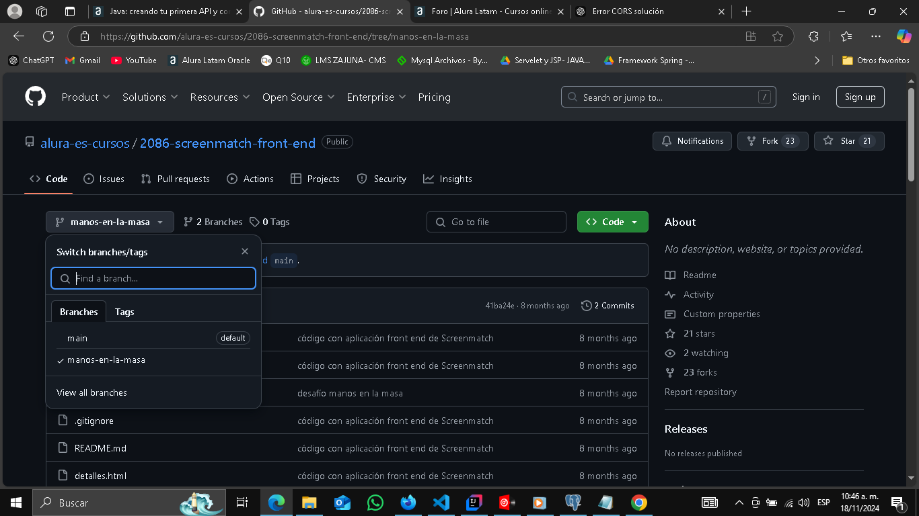Switch to the main branch
This screenshot has height=516, width=919.
coord(153,338)
